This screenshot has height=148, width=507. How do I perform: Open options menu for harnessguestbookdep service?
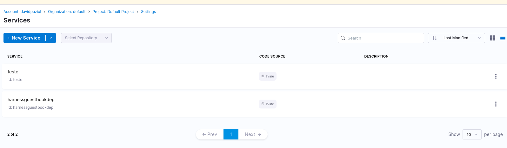point(496,104)
